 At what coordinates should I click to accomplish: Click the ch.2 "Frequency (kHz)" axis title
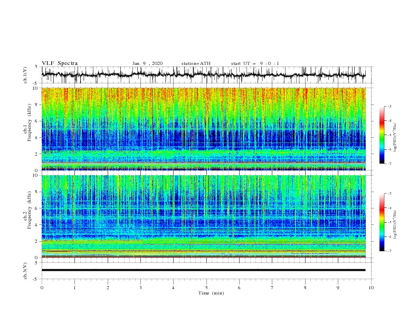30,210
